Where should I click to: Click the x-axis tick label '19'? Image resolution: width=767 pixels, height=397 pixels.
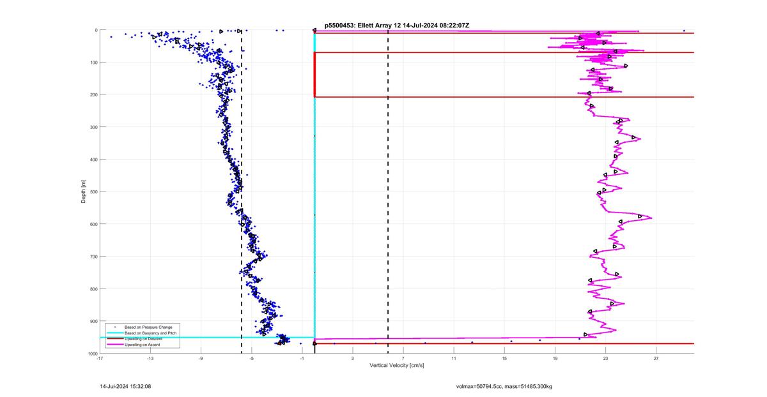(x=555, y=358)
